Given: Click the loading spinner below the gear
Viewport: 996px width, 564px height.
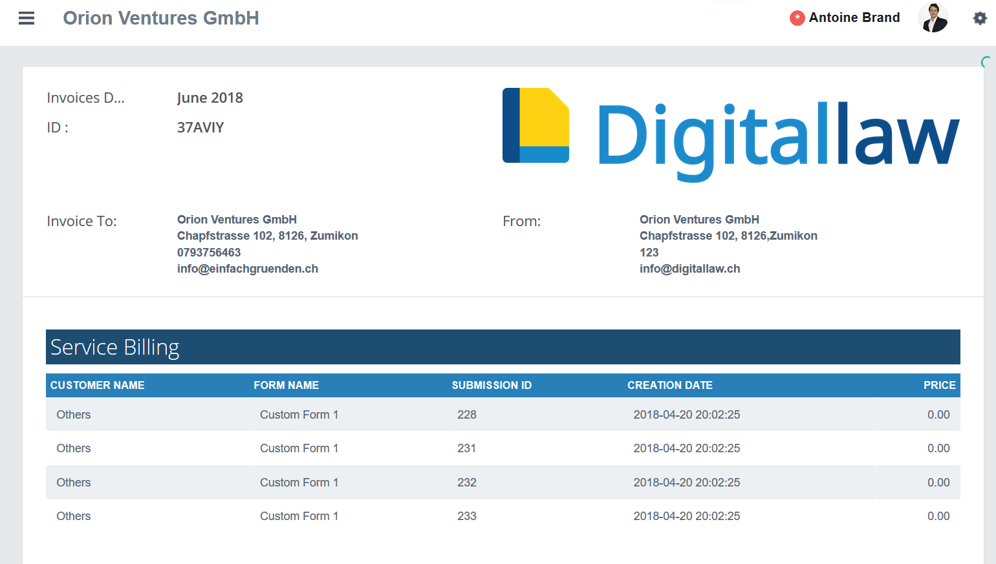Looking at the screenshot, I should click(985, 62).
